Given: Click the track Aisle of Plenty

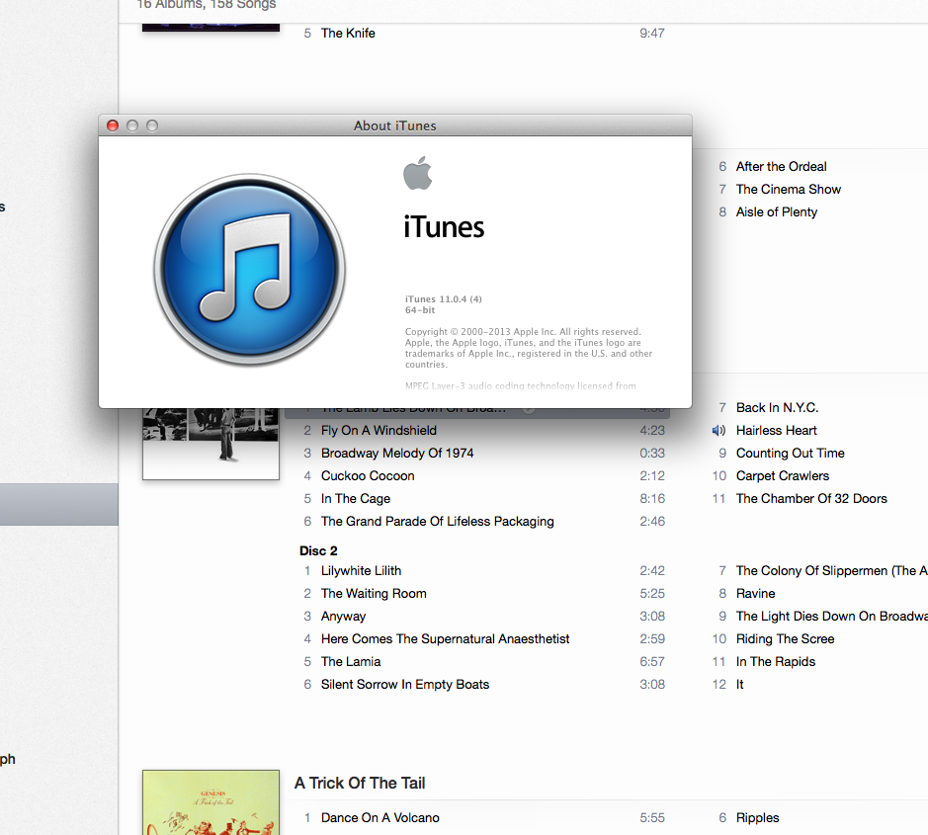Looking at the screenshot, I should click(x=777, y=211).
